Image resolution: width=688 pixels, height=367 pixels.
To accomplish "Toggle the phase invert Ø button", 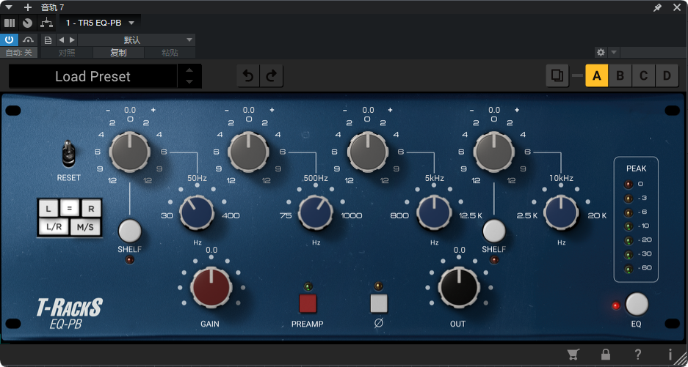I will [379, 303].
